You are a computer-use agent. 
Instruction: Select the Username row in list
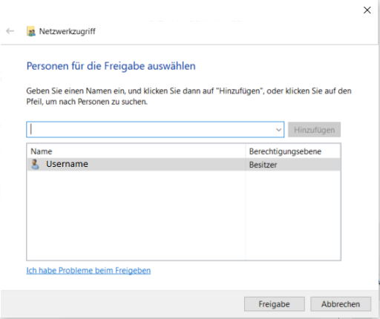pos(183,165)
